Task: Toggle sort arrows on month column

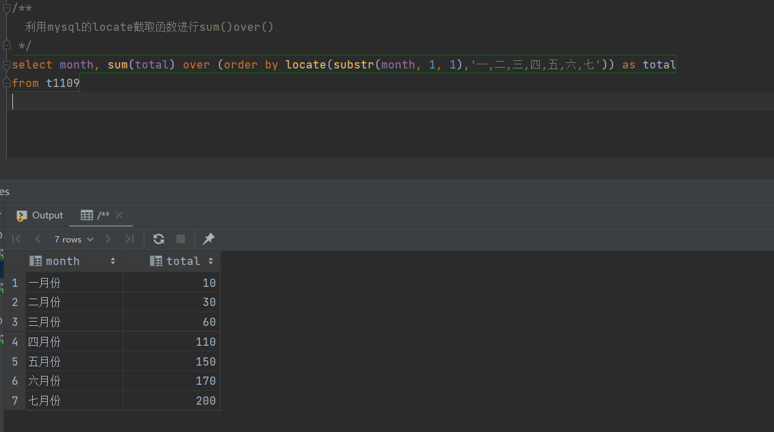Action: [112, 261]
